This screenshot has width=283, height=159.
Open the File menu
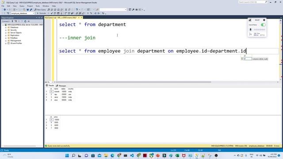coord(3,6)
